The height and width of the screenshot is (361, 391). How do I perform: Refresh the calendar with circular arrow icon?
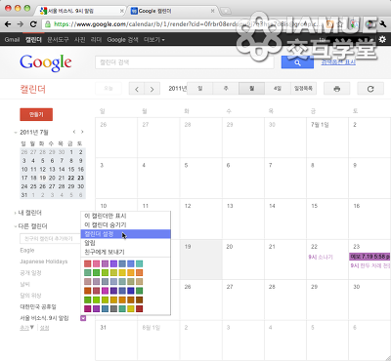coord(370,89)
